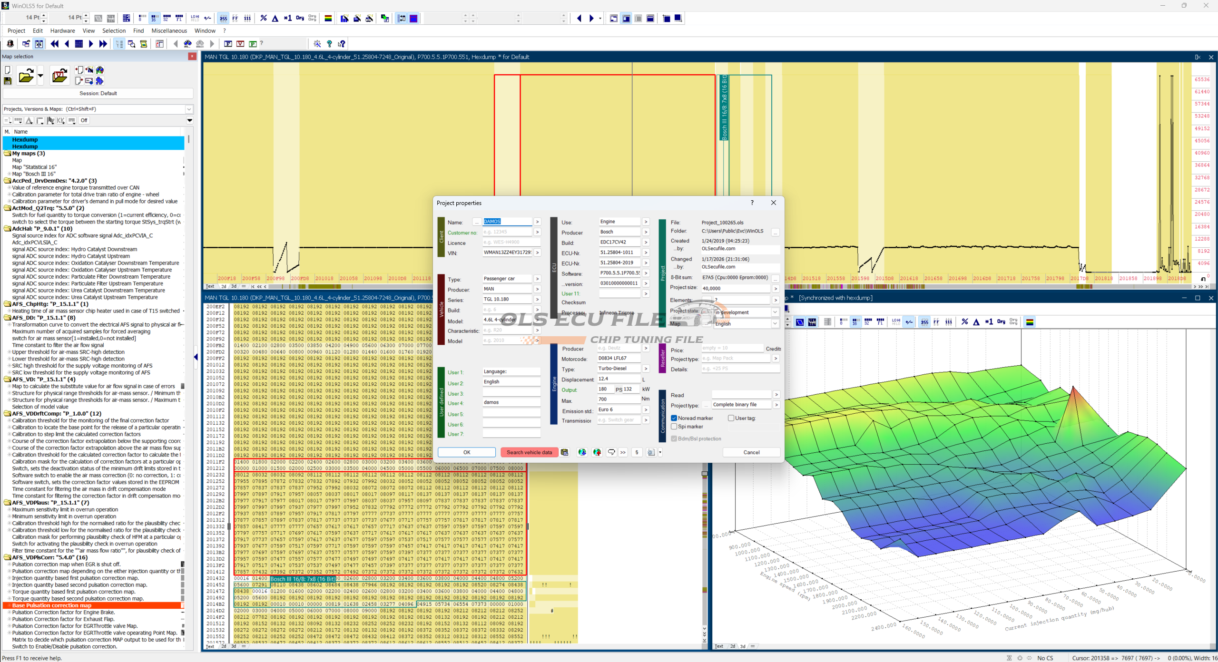Click the percent difference display icon

pyautogui.click(x=263, y=18)
